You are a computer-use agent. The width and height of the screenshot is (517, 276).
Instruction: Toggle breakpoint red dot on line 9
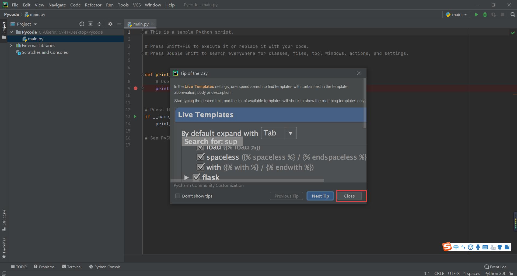[136, 88]
